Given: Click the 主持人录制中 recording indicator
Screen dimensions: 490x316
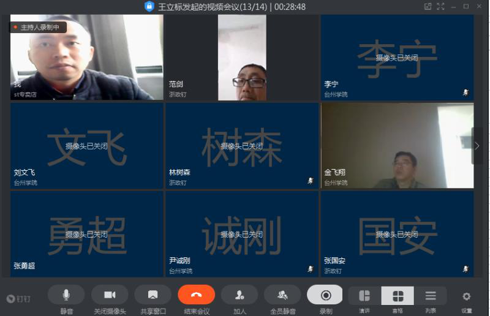Looking at the screenshot, I should tap(37, 28).
